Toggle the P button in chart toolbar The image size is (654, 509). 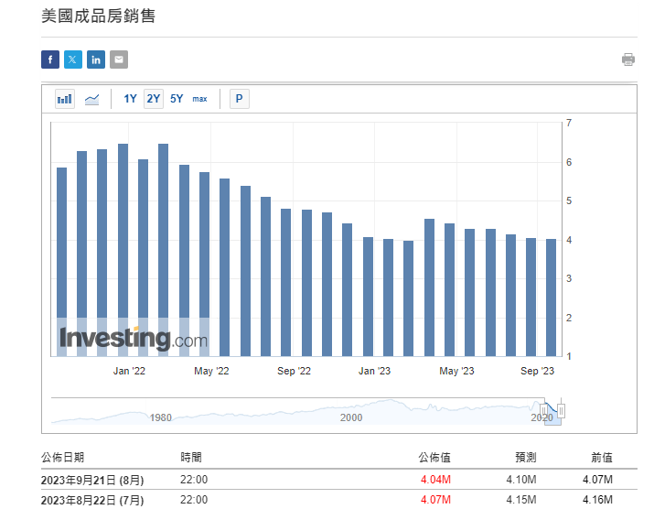tap(240, 99)
